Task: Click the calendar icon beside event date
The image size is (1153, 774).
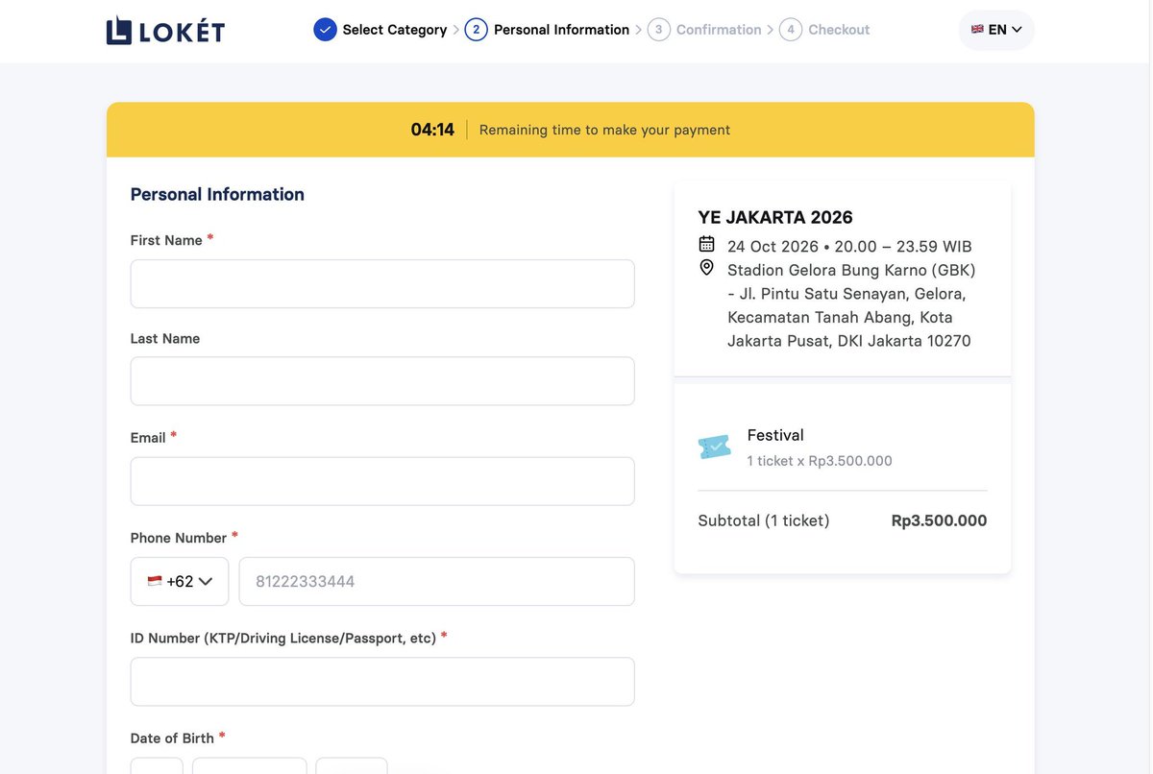Action: pyautogui.click(x=707, y=244)
